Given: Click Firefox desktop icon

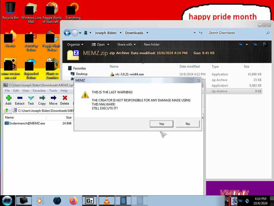Looking at the screenshot, I should point(10,39).
